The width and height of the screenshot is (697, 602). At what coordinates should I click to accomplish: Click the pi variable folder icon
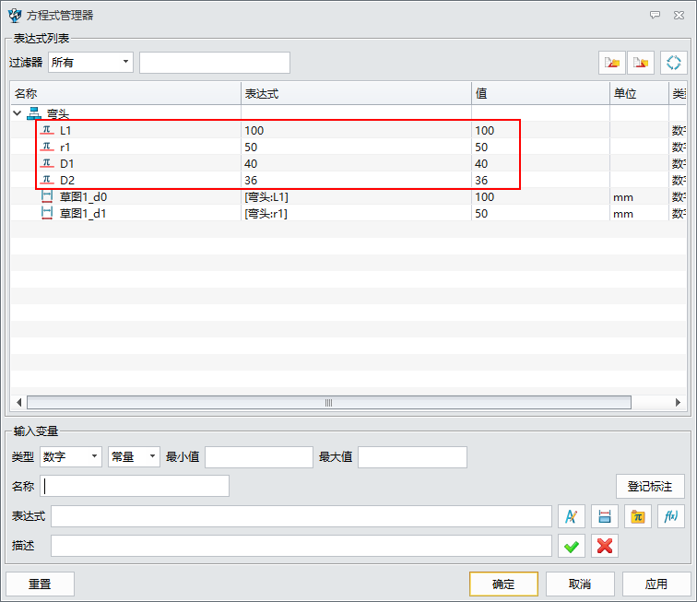point(637,516)
